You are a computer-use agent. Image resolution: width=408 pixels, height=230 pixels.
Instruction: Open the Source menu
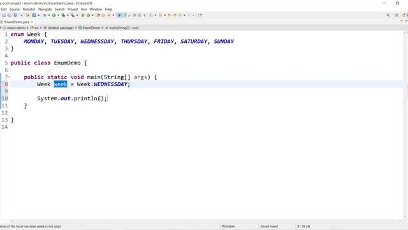coord(15,9)
